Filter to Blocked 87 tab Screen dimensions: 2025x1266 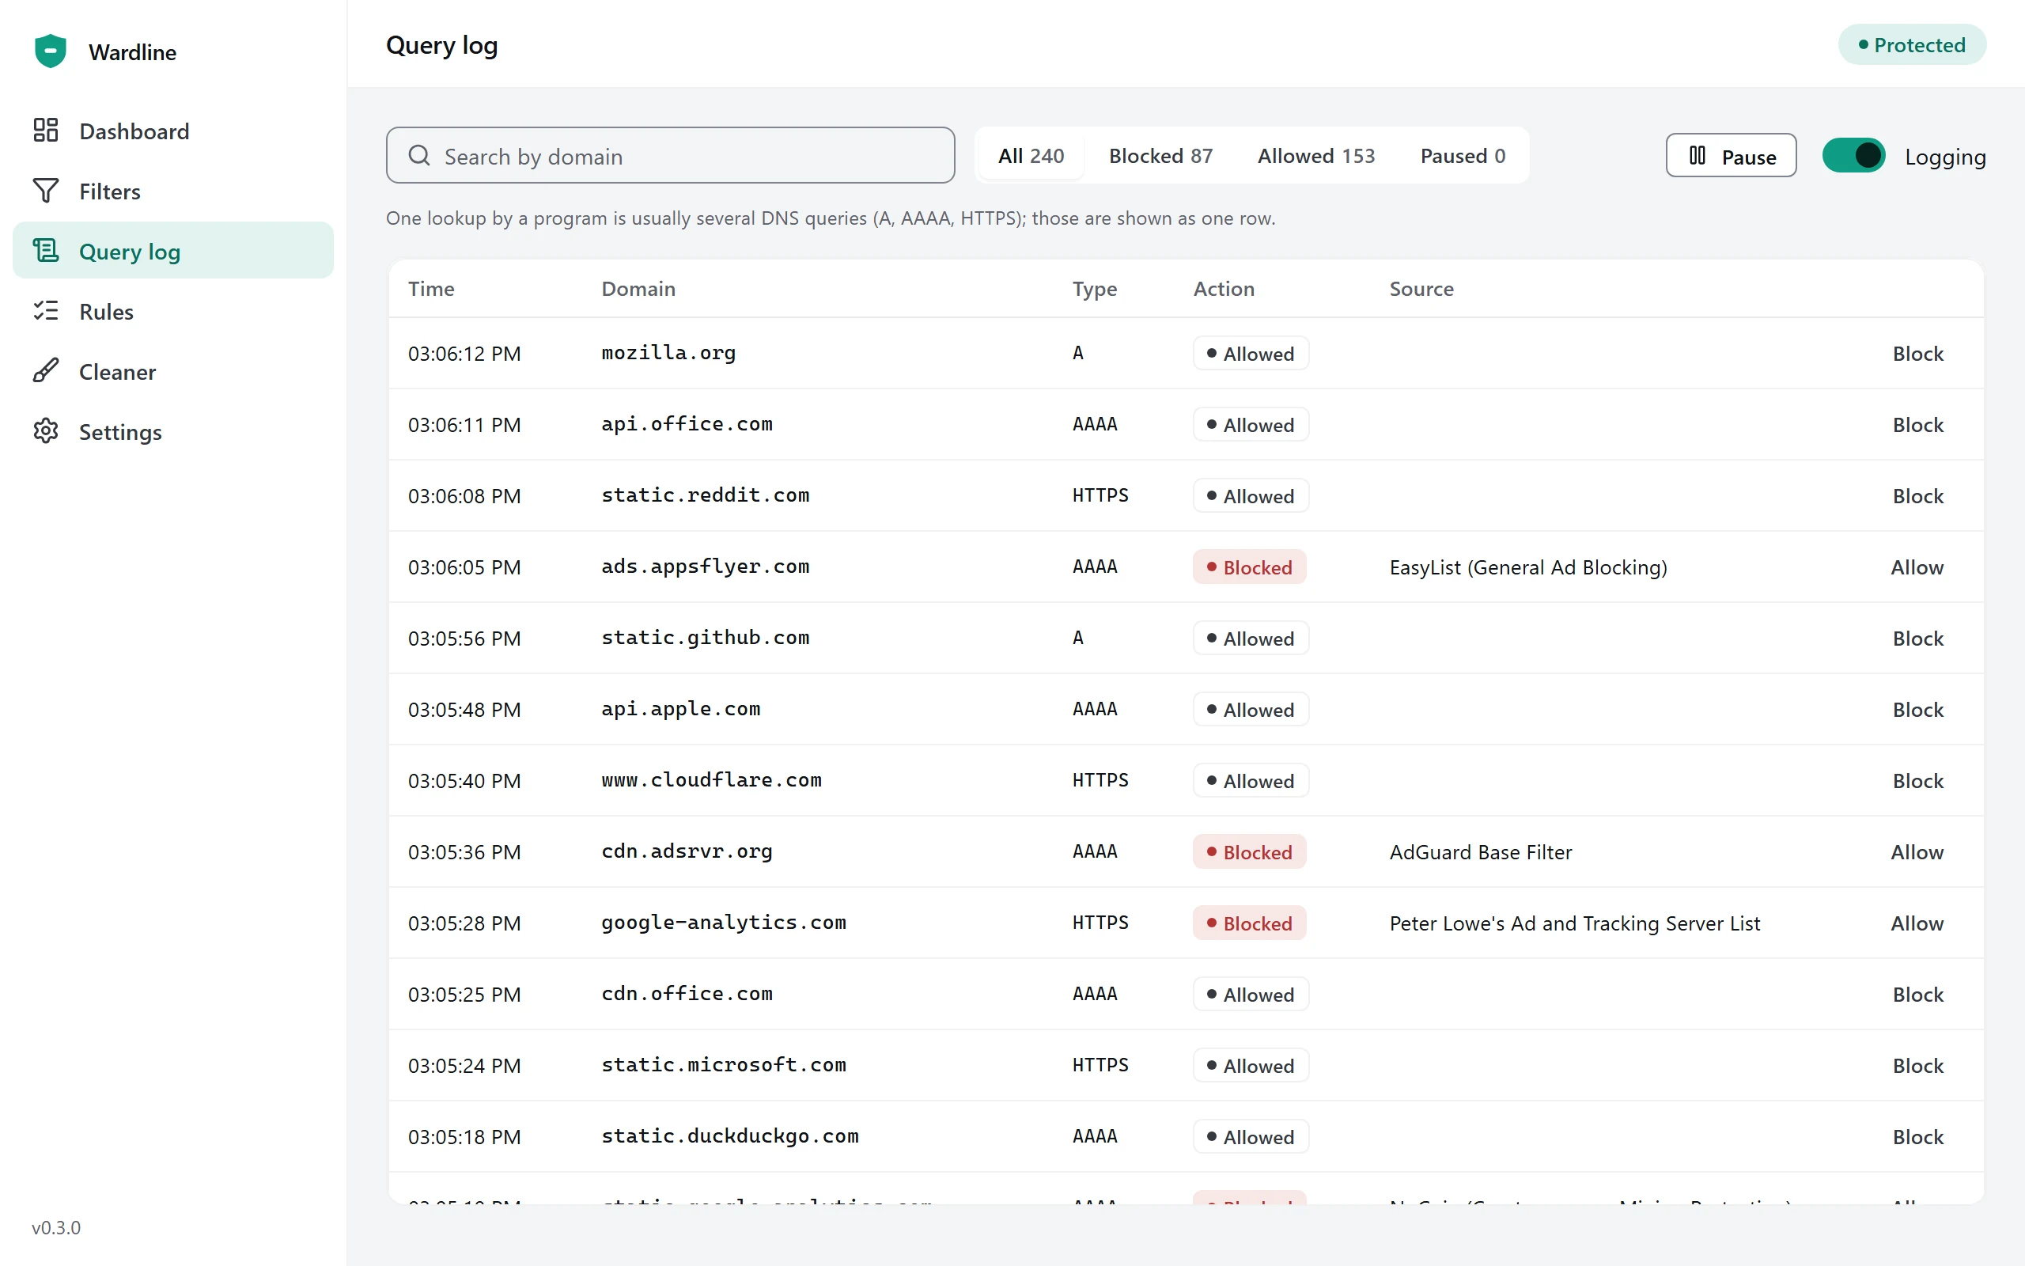coord(1160,156)
